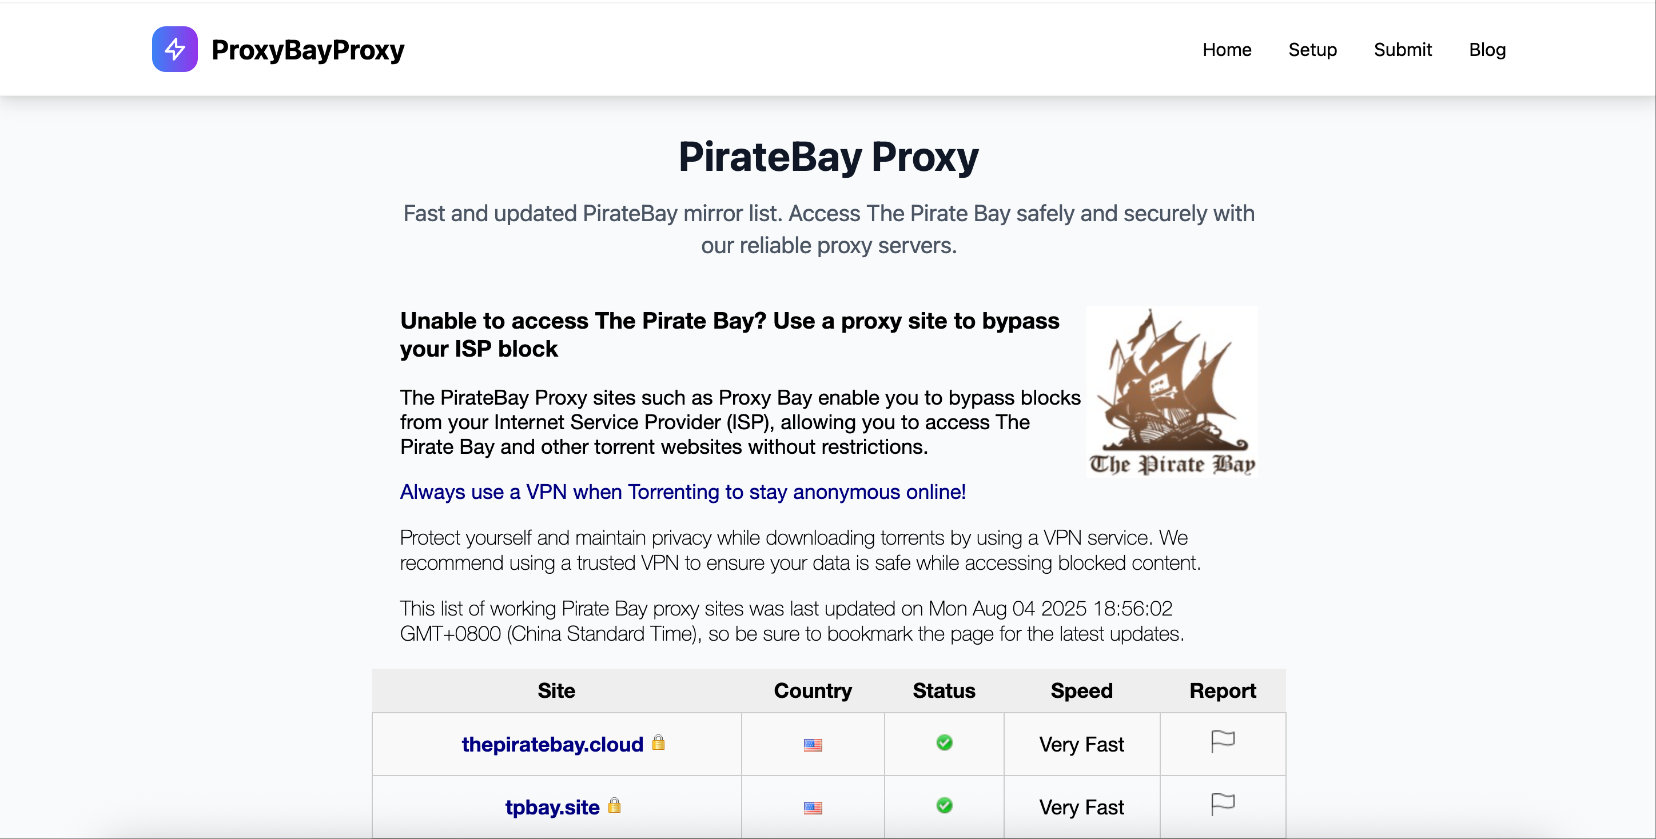Click the padlock icon next to thepiratebay.cloud
This screenshot has width=1656, height=839.
point(658,742)
